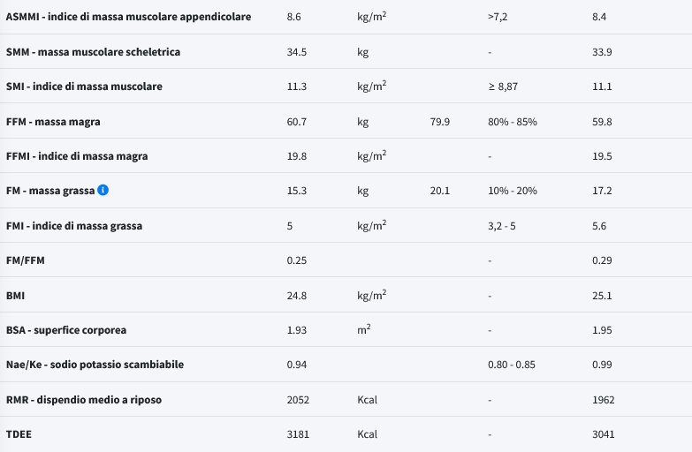Click the FM percentage value 20.1
The height and width of the screenshot is (452, 692).
pyautogui.click(x=440, y=191)
